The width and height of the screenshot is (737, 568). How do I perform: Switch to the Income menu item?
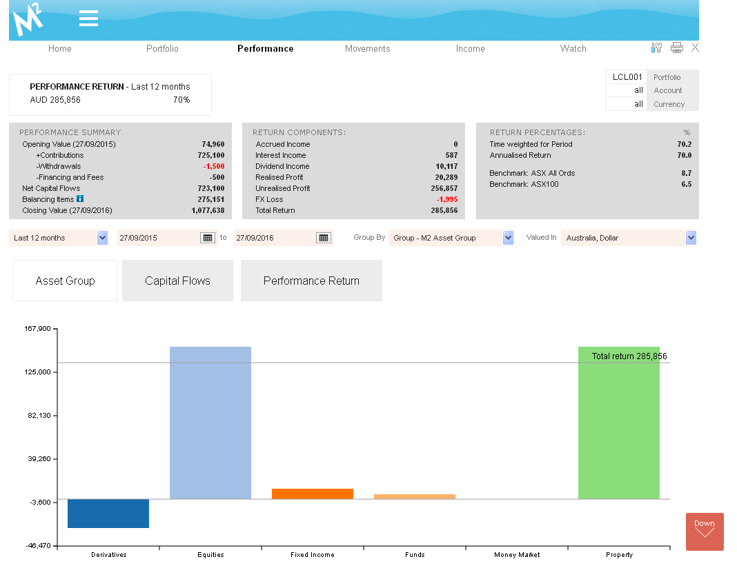pos(470,48)
